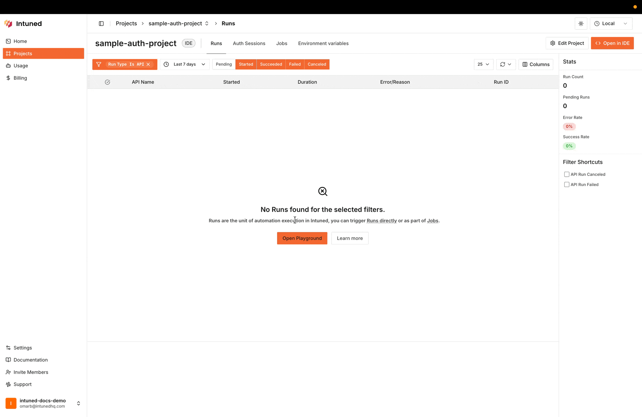
Task: Check the API Run Failed shortcut
Action: [x=567, y=185]
